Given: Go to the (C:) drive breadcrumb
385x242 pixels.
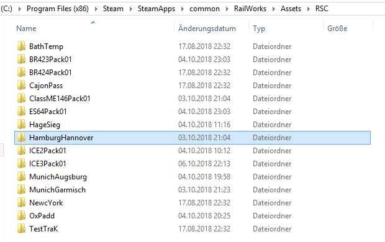Looking at the screenshot, I should tap(7, 9).
